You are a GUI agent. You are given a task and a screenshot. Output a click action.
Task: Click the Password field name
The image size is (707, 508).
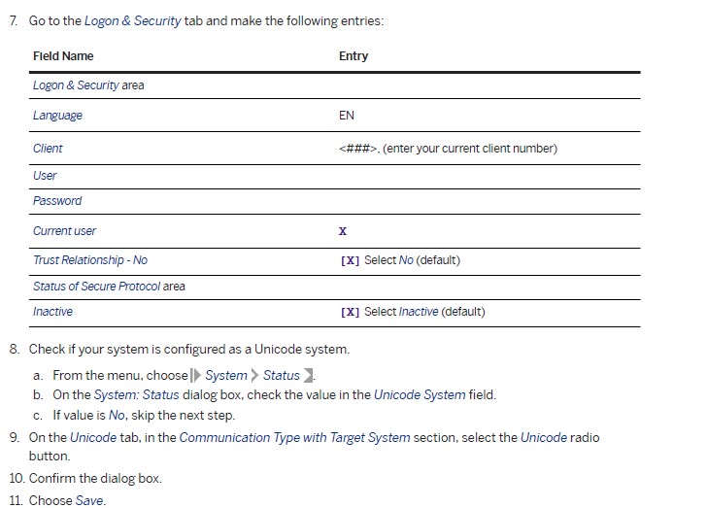click(57, 201)
